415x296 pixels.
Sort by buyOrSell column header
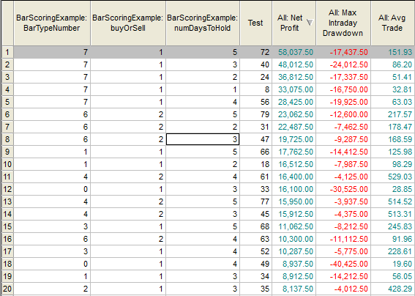click(128, 23)
